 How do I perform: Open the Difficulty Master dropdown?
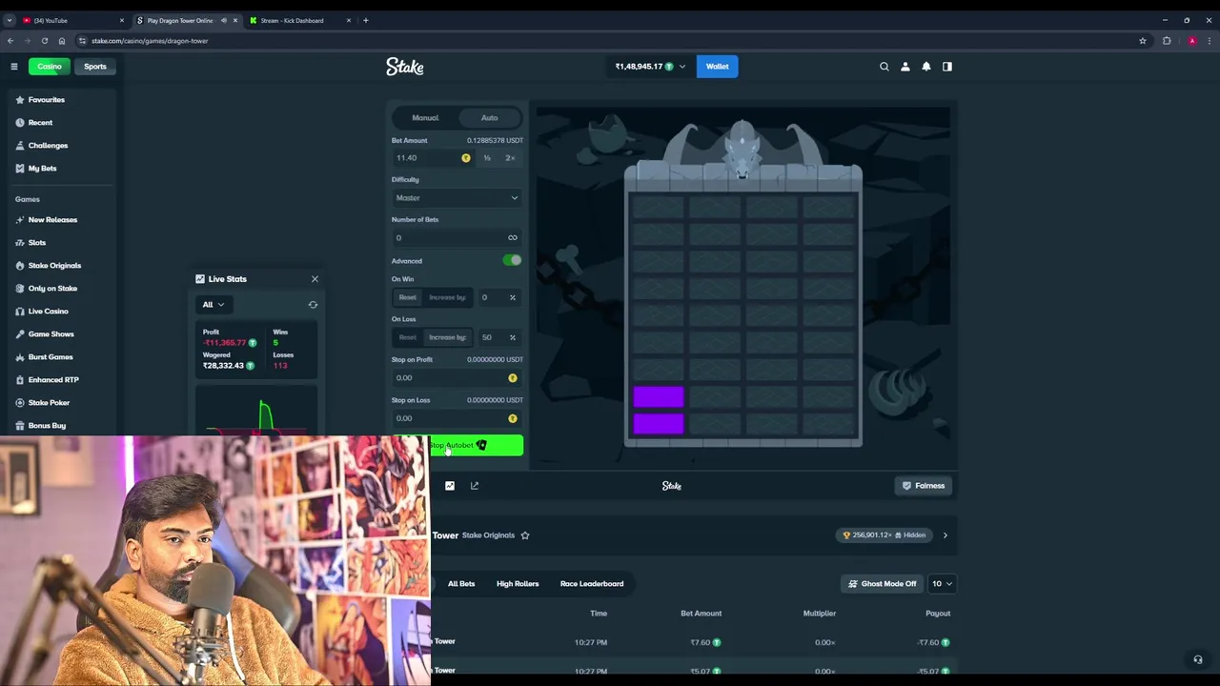457,198
